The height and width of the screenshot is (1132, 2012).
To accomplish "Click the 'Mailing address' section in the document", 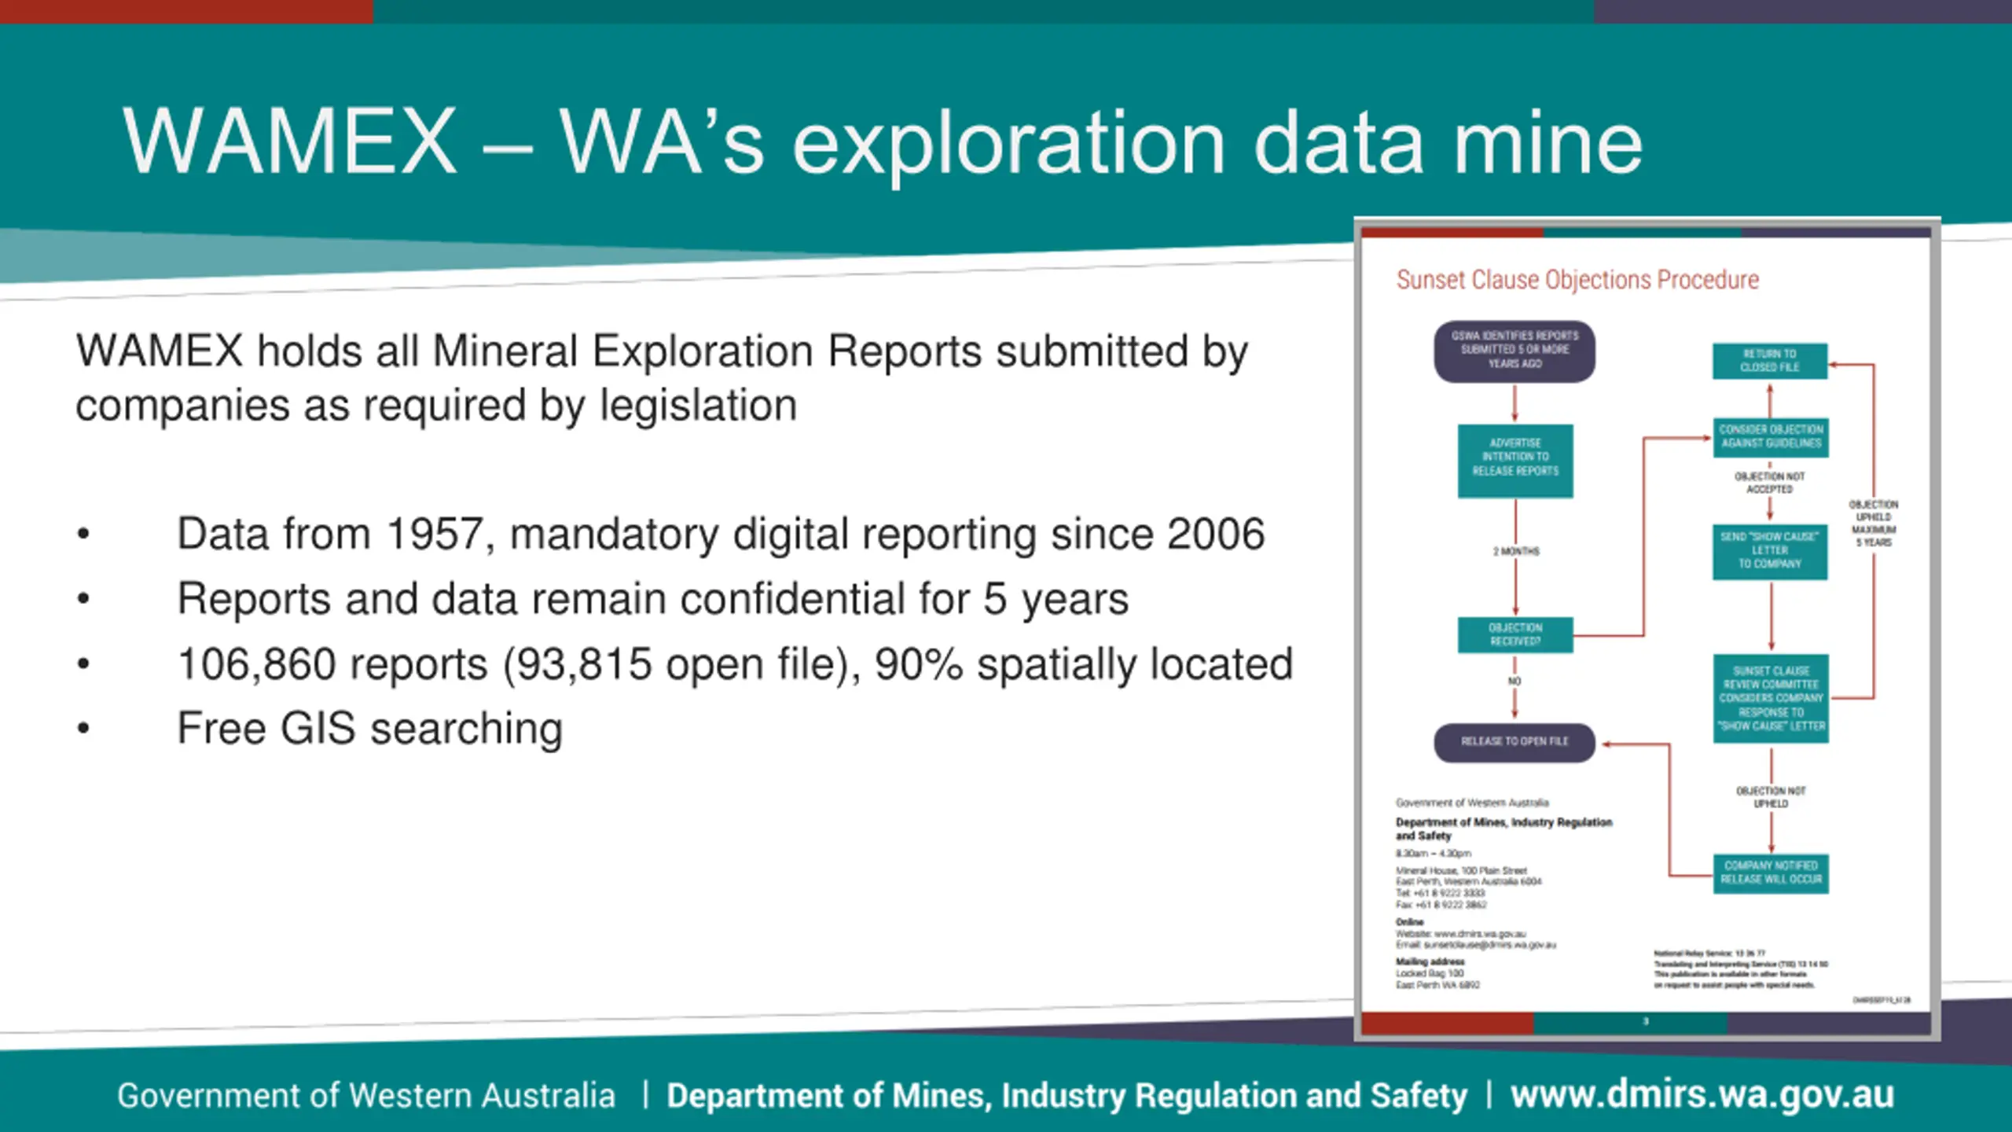I will coord(1437,973).
